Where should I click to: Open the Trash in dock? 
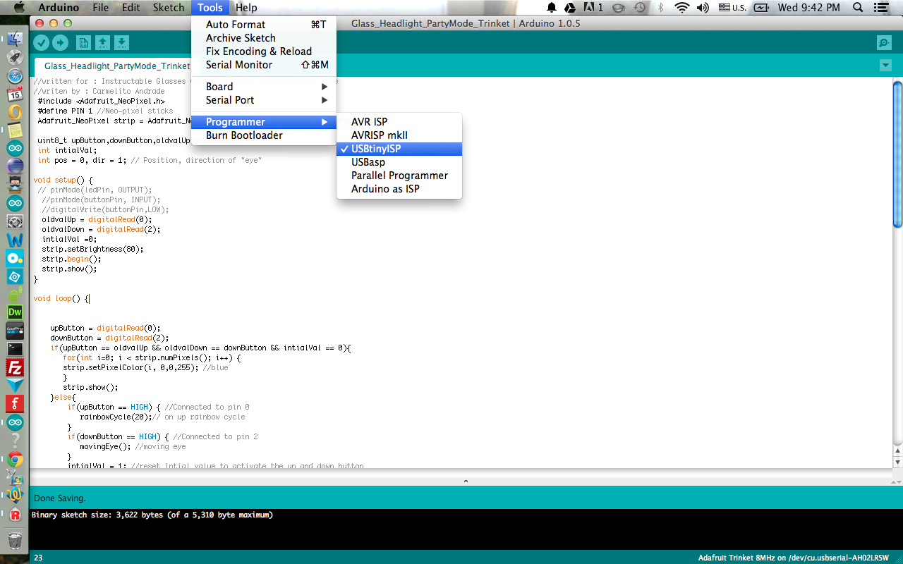(x=15, y=541)
